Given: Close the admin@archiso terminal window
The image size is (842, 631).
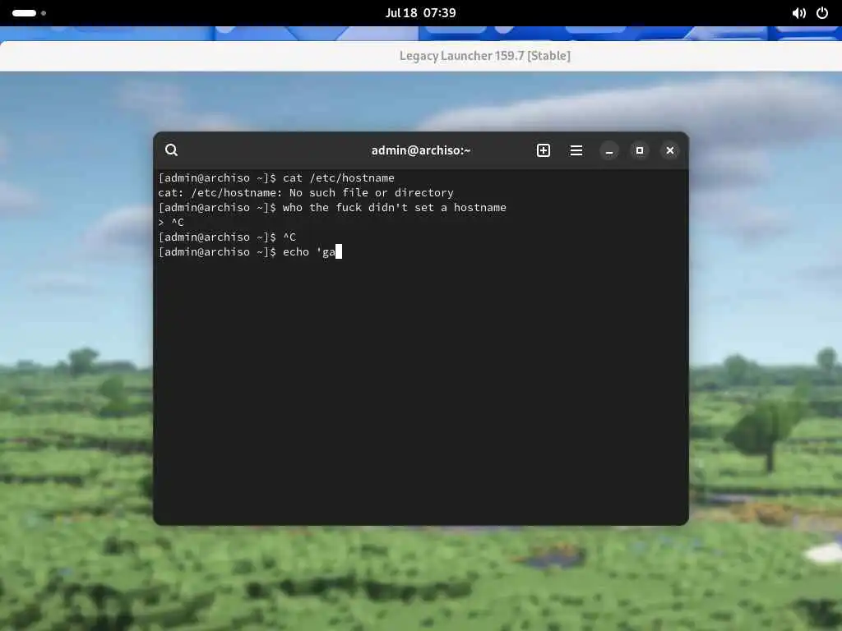Looking at the screenshot, I should pyautogui.click(x=670, y=151).
